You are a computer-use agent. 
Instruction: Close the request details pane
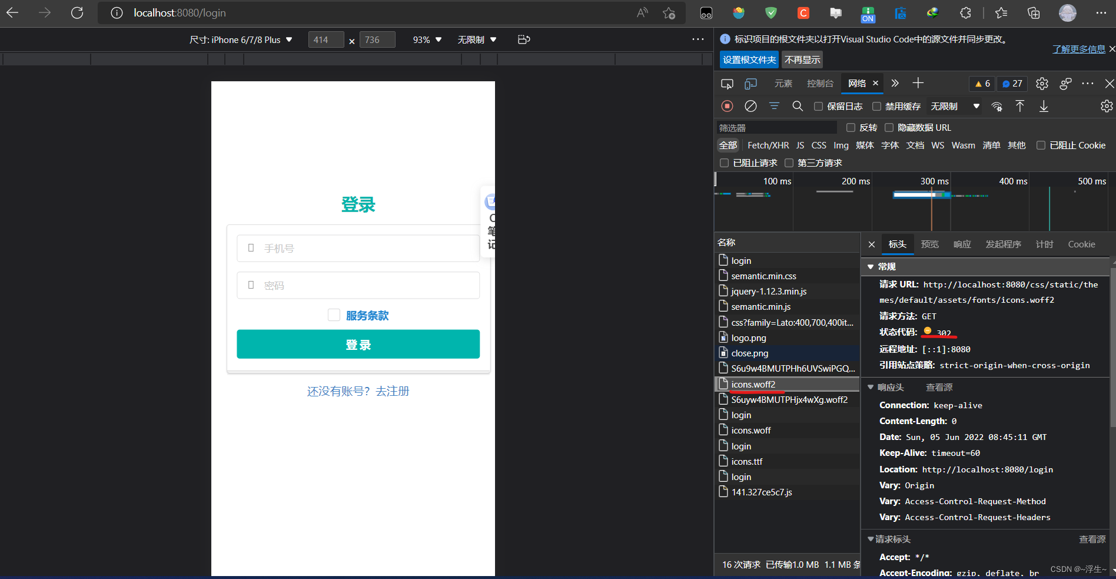click(872, 244)
